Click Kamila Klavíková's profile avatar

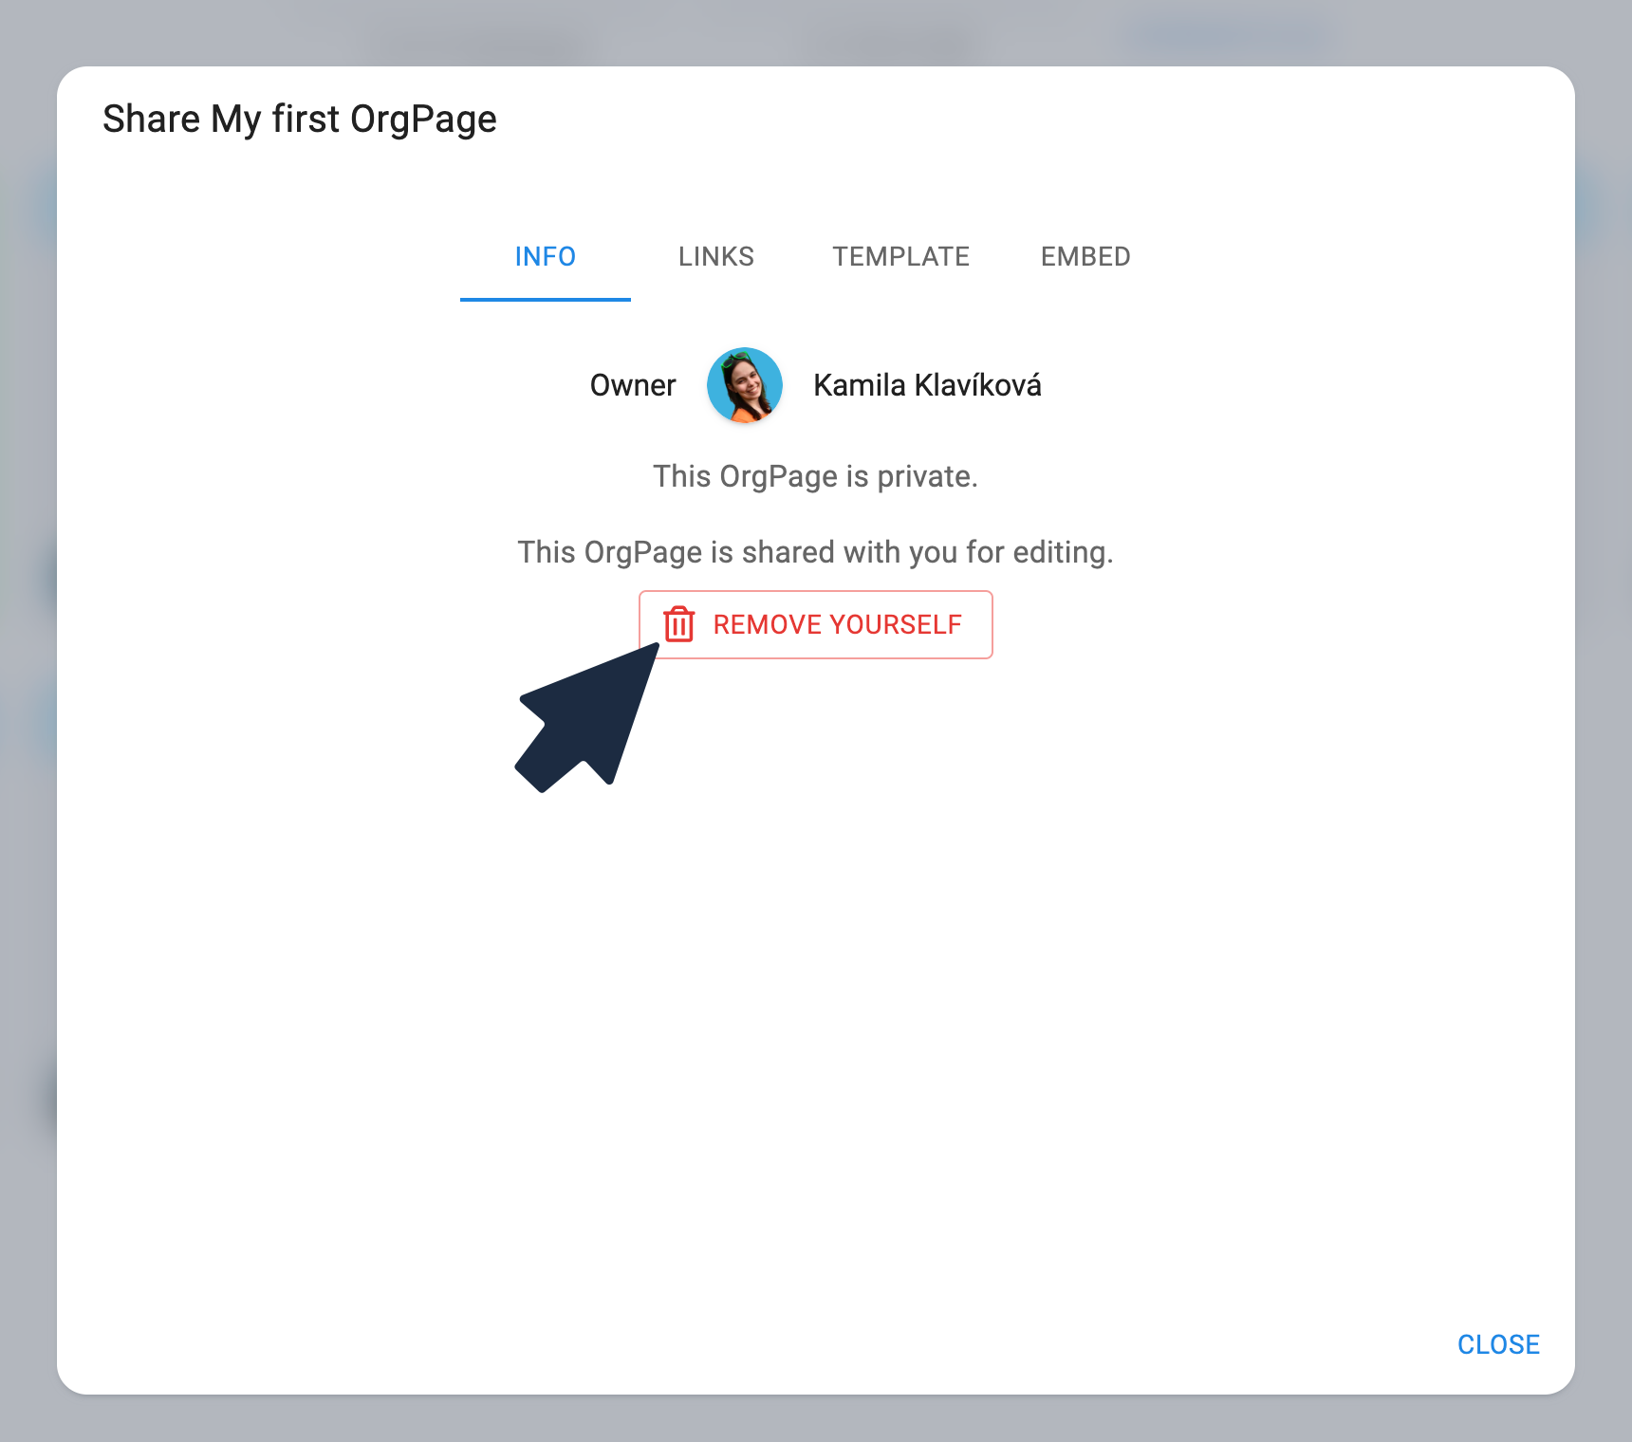[745, 385]
